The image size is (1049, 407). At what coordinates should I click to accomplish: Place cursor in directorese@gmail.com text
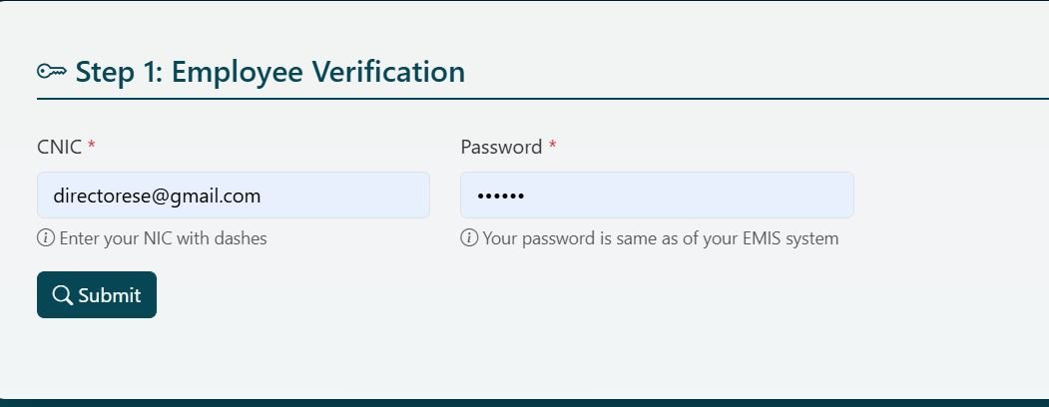[157, 196]
